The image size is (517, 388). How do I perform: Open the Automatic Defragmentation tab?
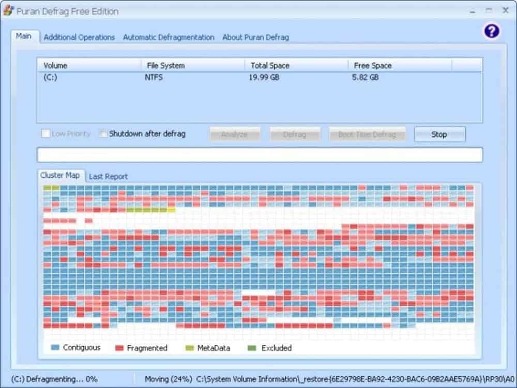click(169, 37)
